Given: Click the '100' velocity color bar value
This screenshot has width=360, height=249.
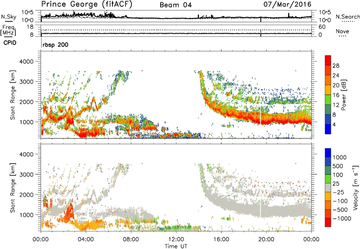Looking at the screenshot, I should click(338, 175).
